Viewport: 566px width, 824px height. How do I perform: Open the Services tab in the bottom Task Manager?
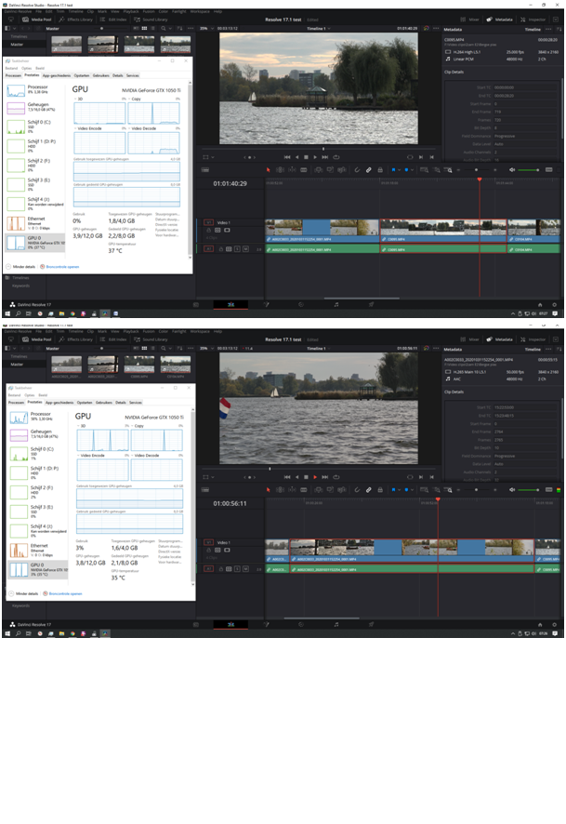point(136,402)
